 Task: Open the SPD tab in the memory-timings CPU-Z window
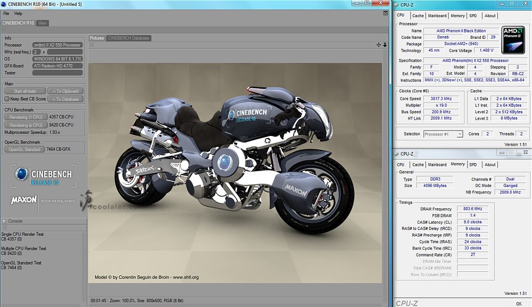[x=473, y=165]
